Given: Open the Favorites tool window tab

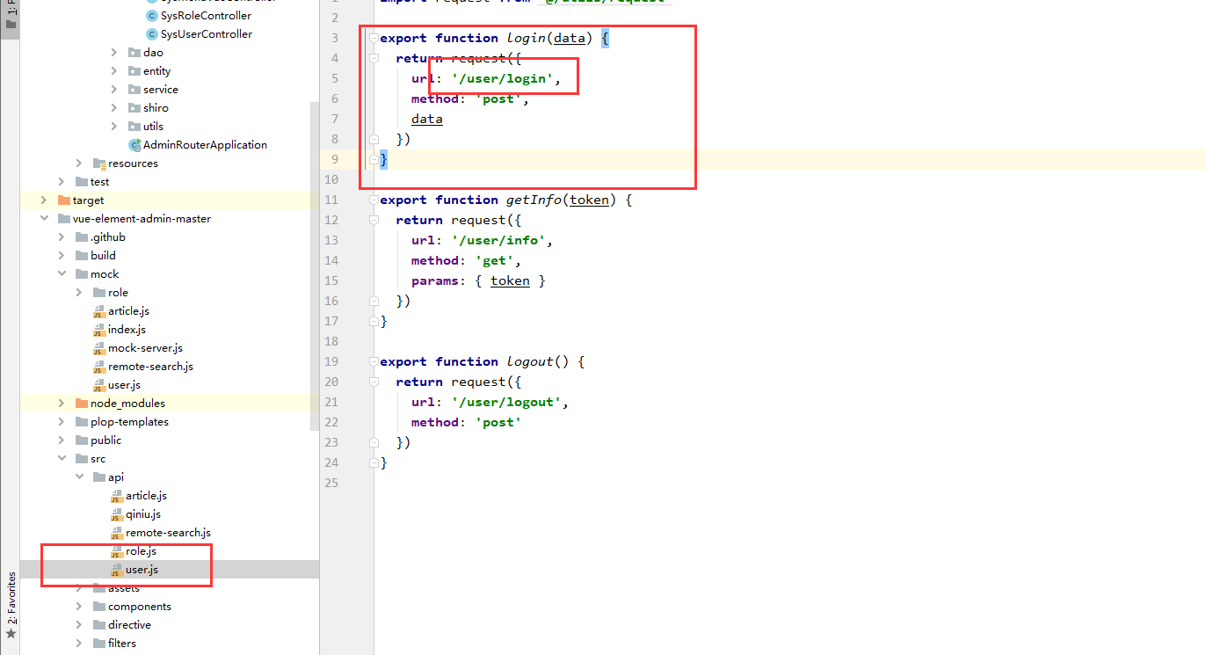Looking at the screenshot, I should tap(11, 598).
